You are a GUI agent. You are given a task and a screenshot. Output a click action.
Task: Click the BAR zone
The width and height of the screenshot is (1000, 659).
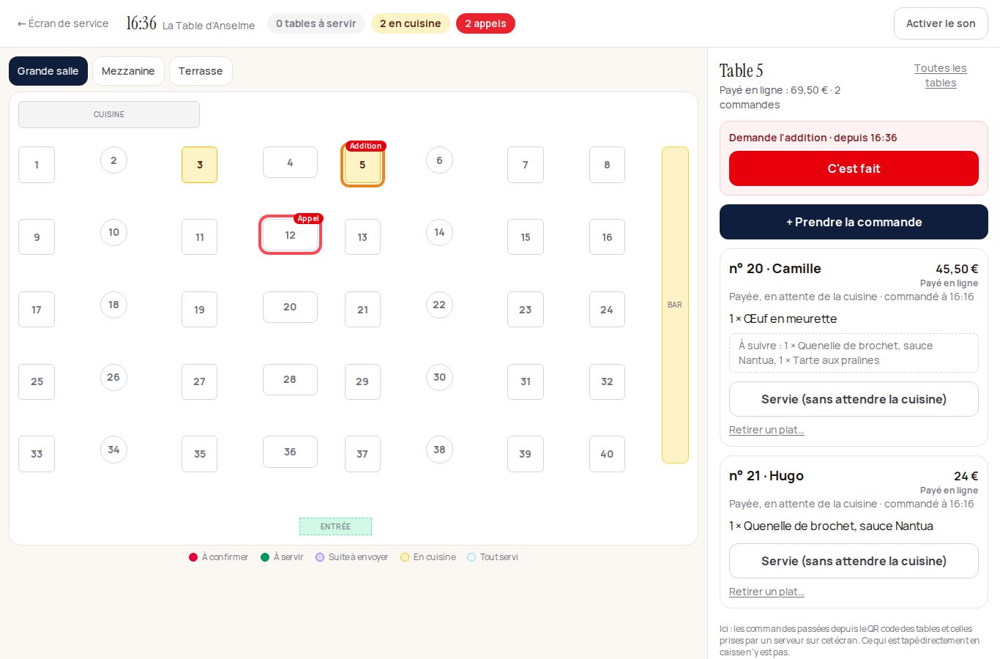pyautogui.click(x=675, y=305)
